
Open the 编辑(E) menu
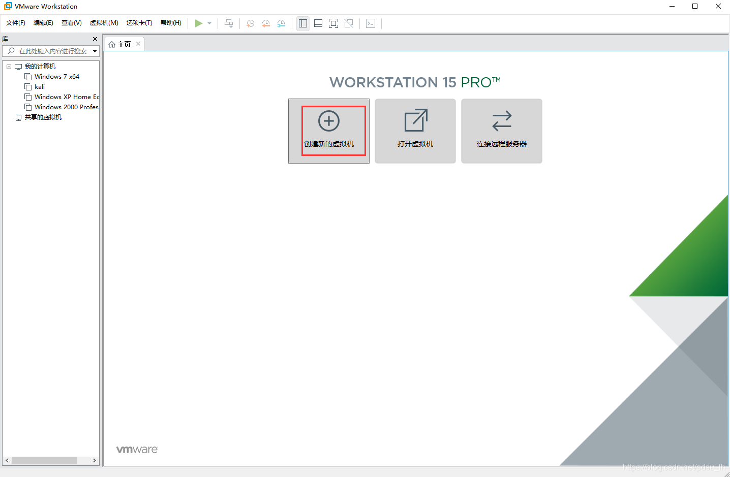[x=43, y=23]
